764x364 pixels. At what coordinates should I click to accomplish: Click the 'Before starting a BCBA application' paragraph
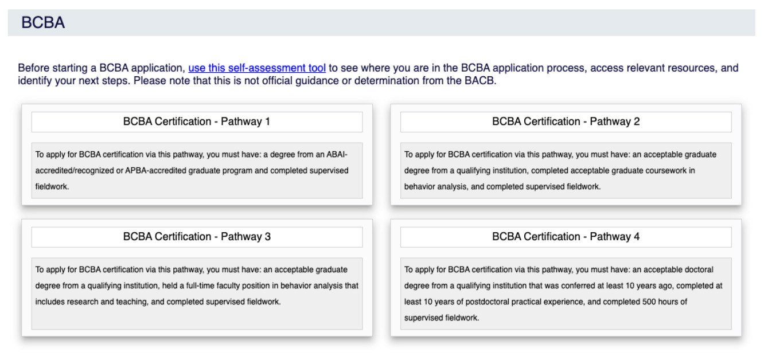378,75
